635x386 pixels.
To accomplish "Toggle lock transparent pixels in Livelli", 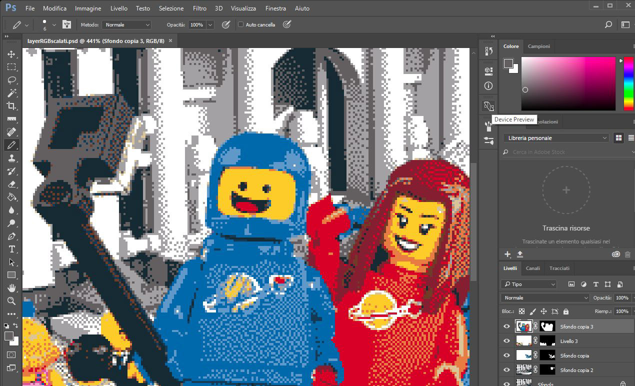I will coord(522,311).
